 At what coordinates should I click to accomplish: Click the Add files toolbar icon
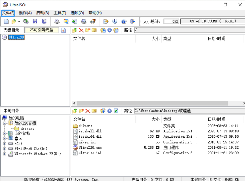coord(106,21)
